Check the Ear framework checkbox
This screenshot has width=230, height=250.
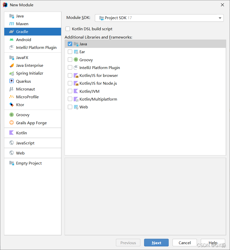70,52
